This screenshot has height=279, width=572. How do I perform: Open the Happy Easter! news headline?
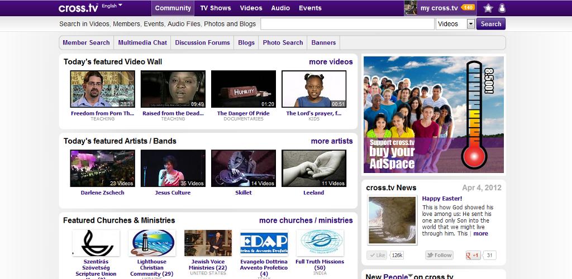coord(442,199)
